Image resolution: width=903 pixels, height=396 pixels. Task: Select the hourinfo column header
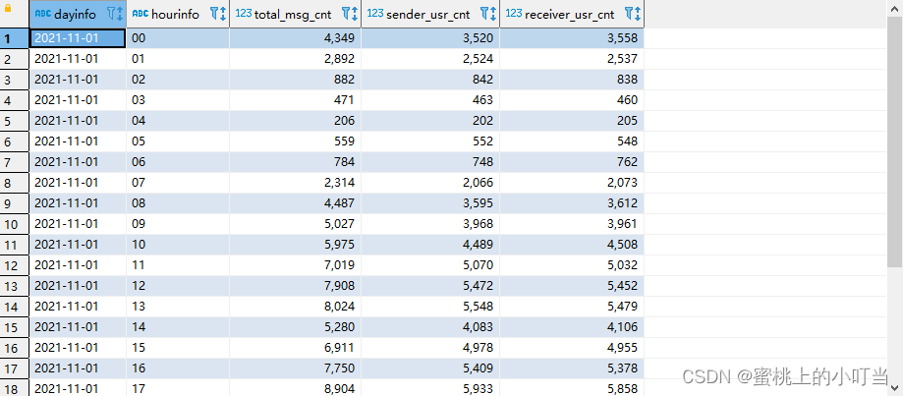click(178, 14)
